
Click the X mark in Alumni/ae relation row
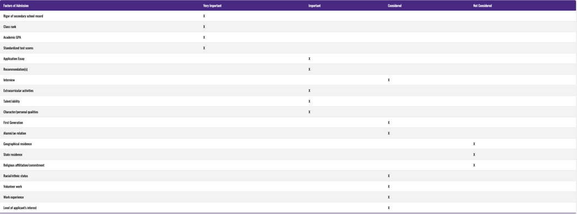[389, 133]
